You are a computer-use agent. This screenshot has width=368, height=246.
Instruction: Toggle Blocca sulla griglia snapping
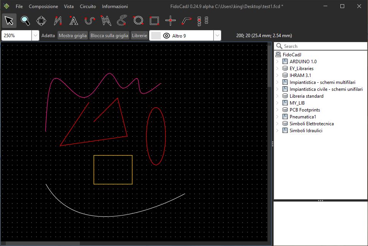(109, 36)
